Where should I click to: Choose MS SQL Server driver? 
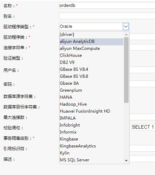(x=91, y=160)
